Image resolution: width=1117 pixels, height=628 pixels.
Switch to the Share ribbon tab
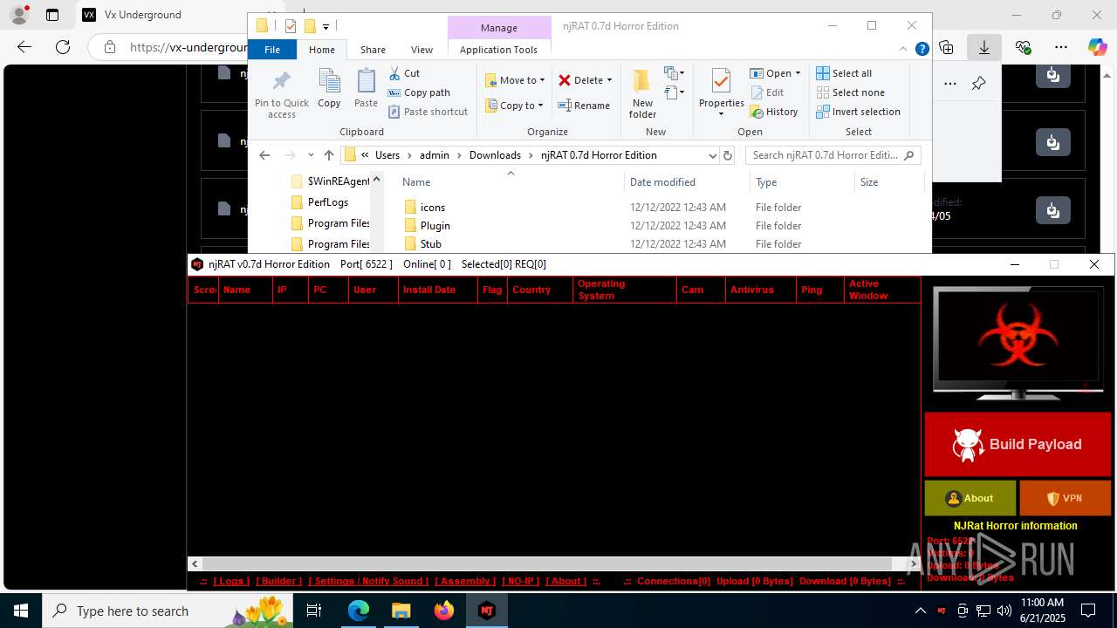[373, 50]
